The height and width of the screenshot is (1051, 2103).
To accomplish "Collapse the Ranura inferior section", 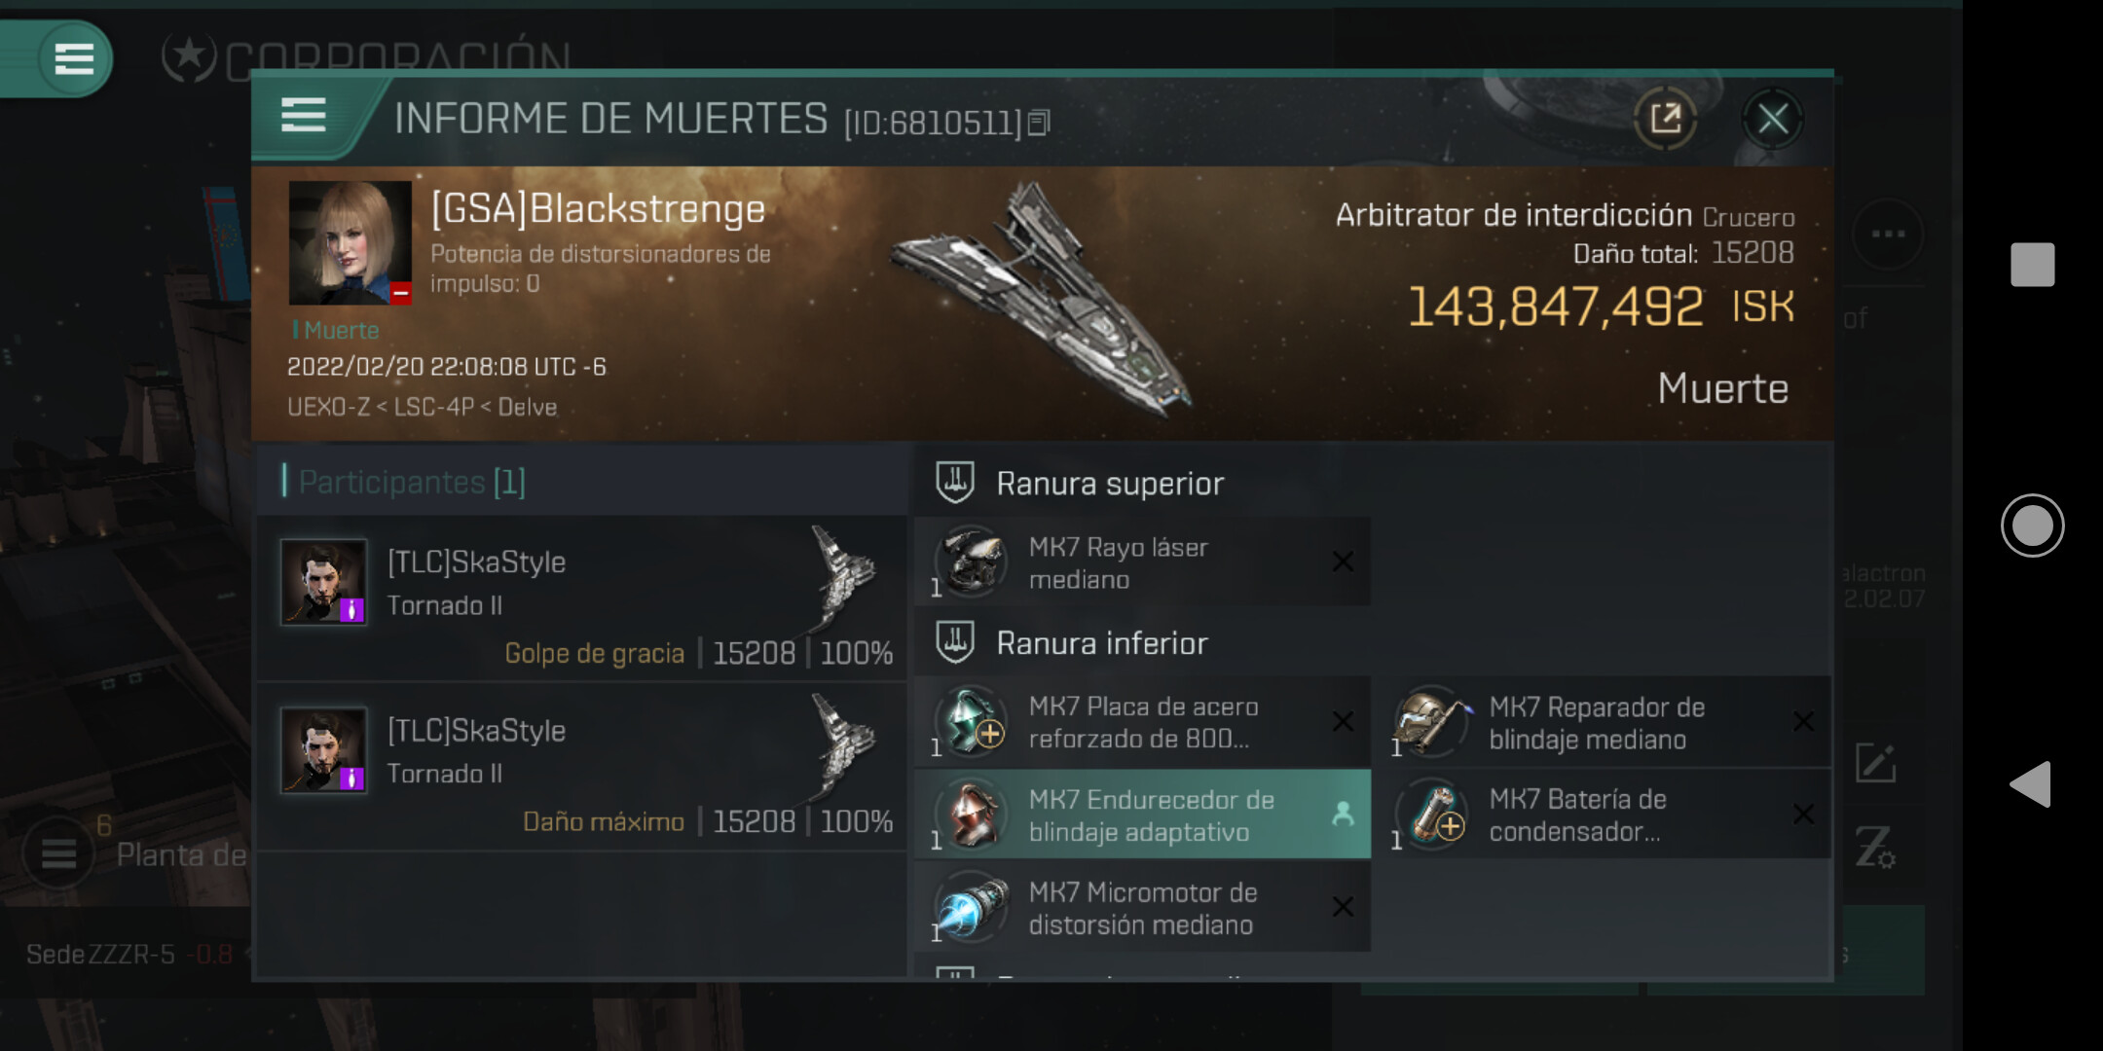I will 1072,642.
